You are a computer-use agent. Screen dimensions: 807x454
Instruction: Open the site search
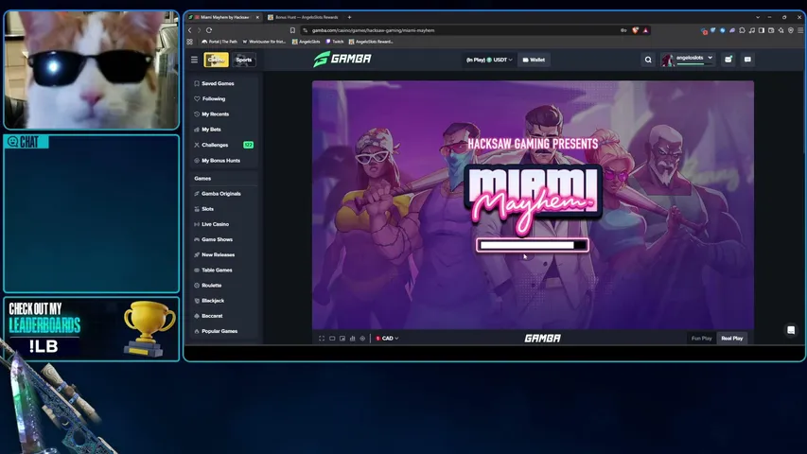(648, 60)
